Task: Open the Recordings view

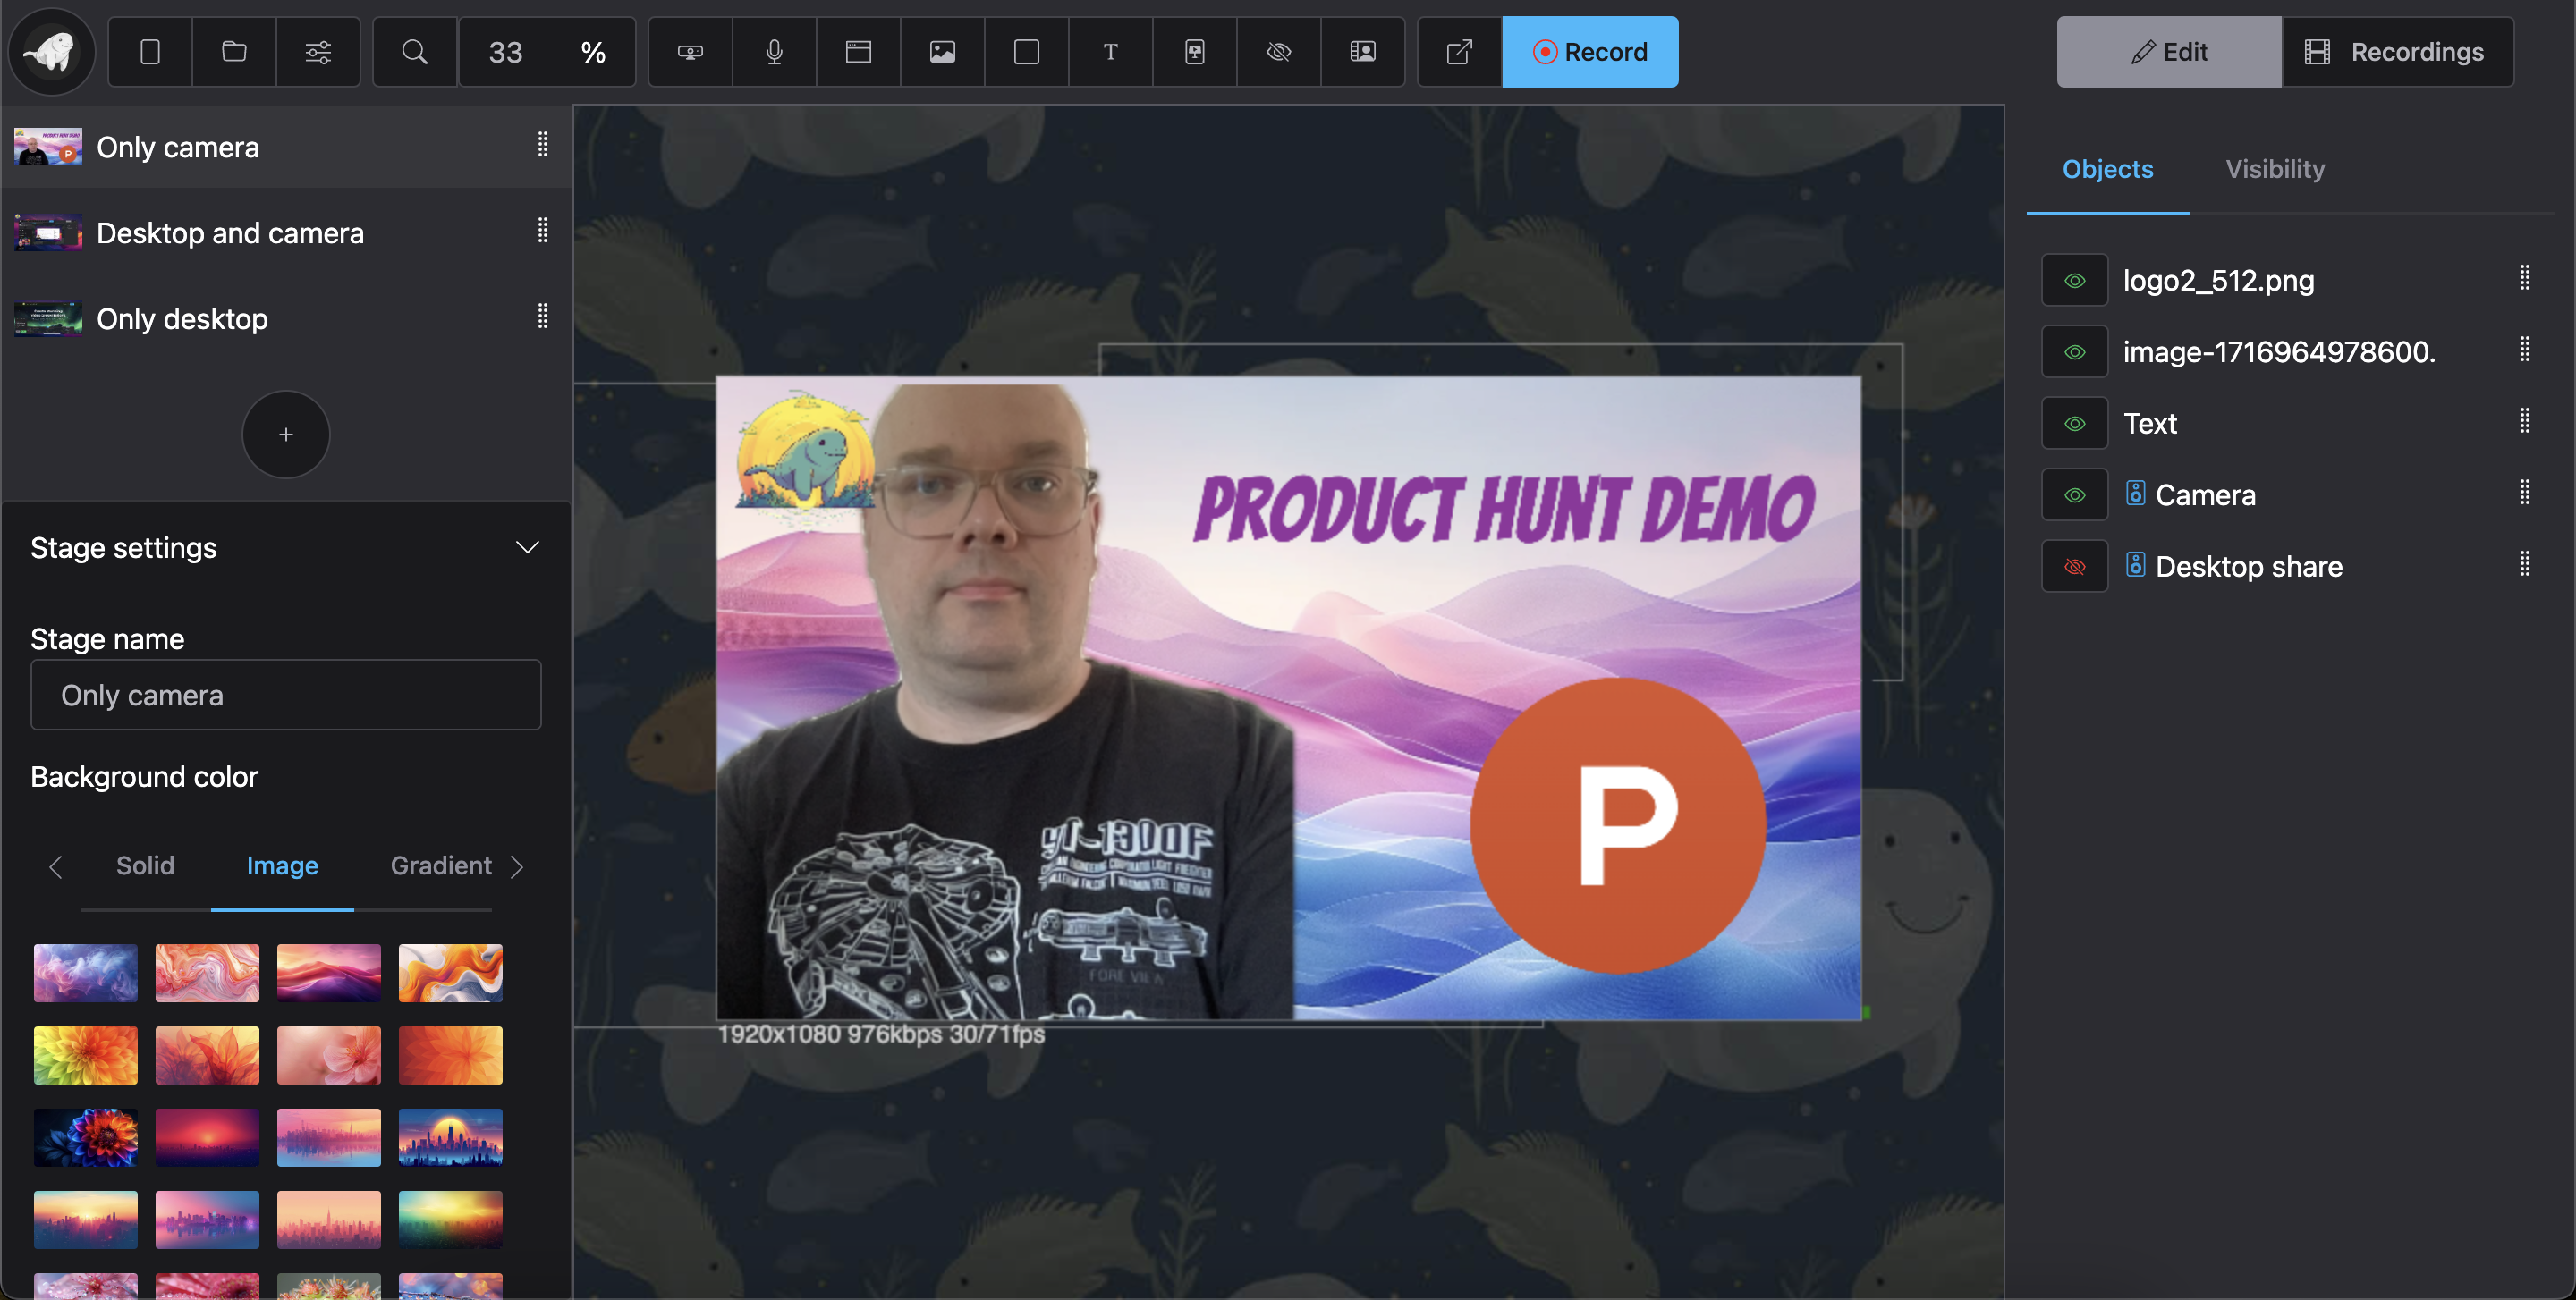Action: coord(2396,52)
